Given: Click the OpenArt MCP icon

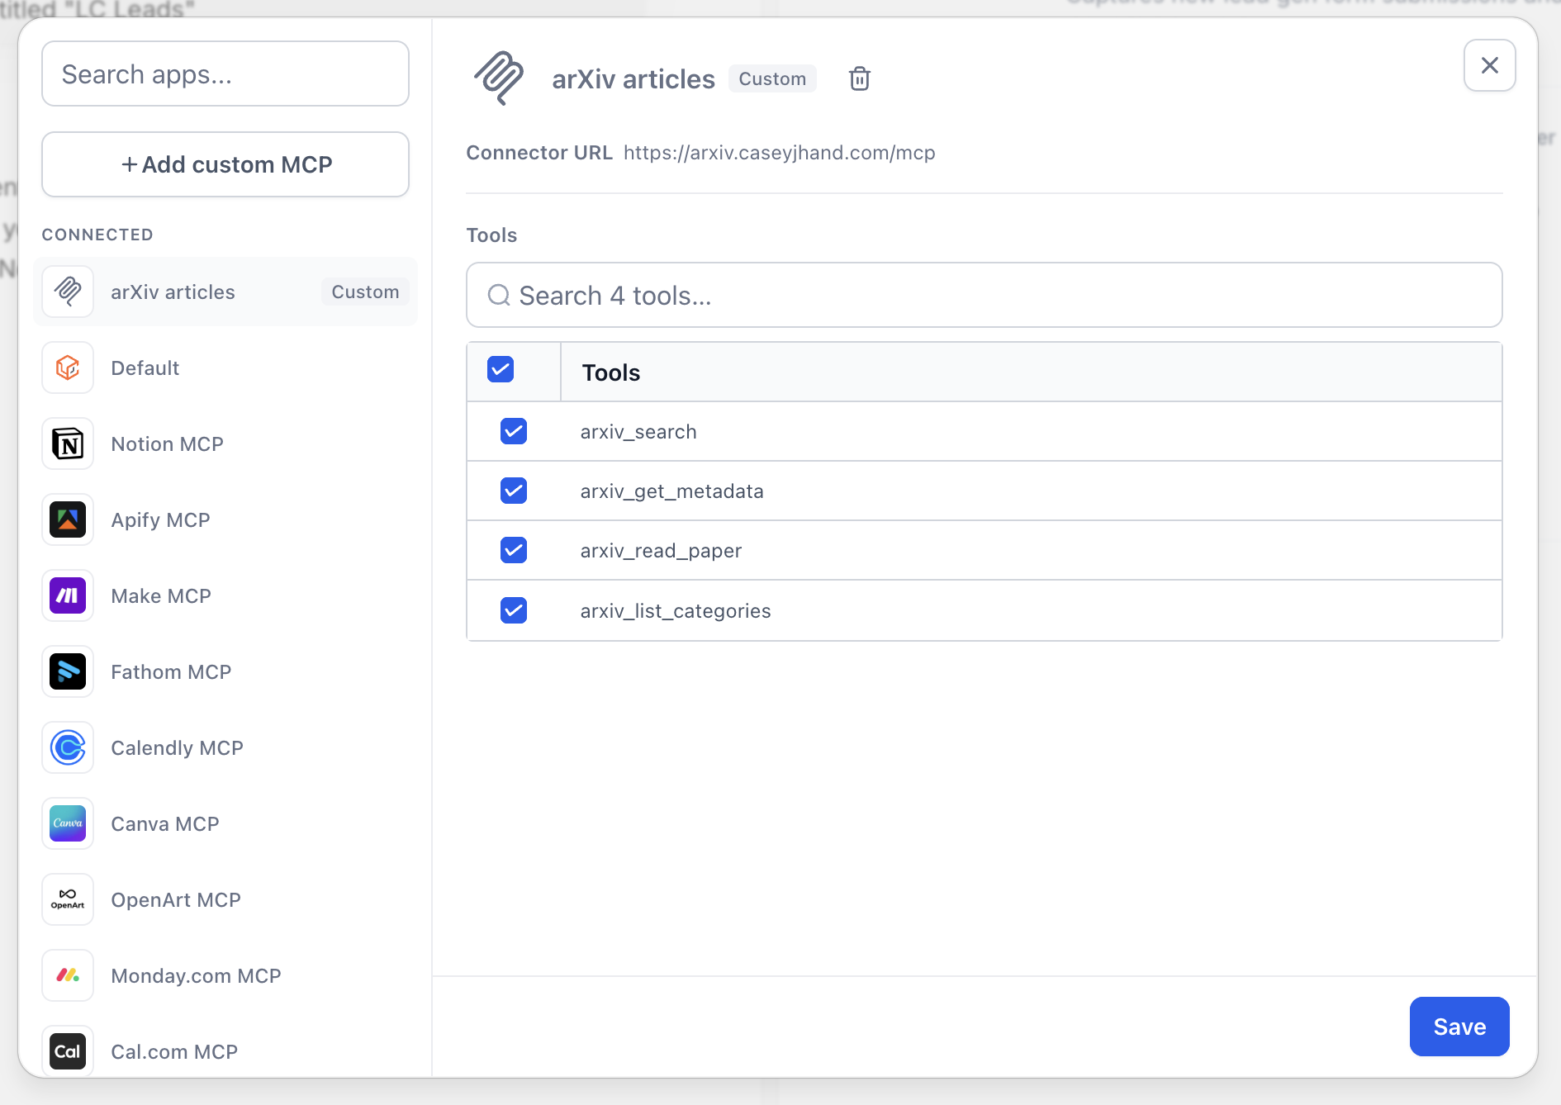Looking at the screenshot, I should pyautogui.click(x=68, y=899).
